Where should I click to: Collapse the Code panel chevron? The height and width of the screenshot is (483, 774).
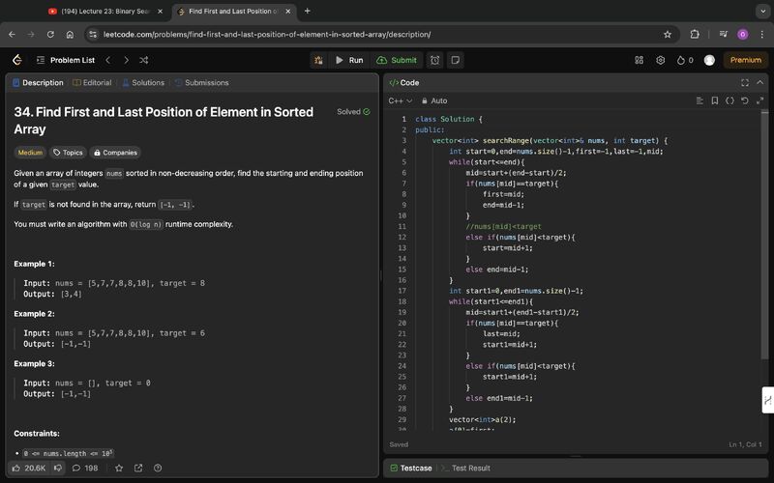(759, 83)
